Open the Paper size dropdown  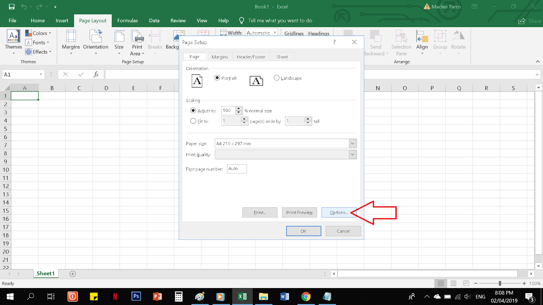pyautogui.click(x=352, y=143)
